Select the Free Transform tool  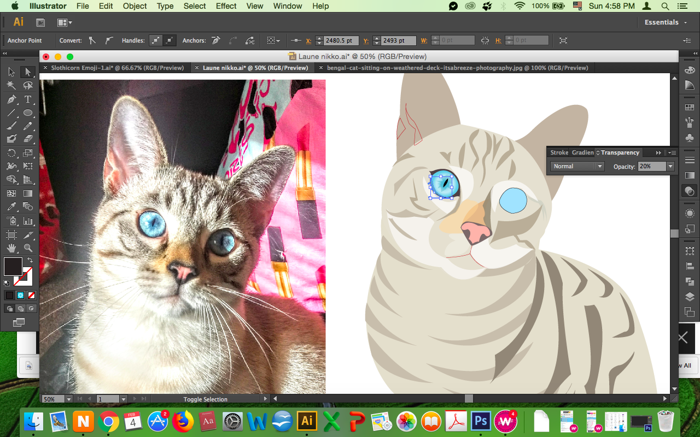pos(28,166)
